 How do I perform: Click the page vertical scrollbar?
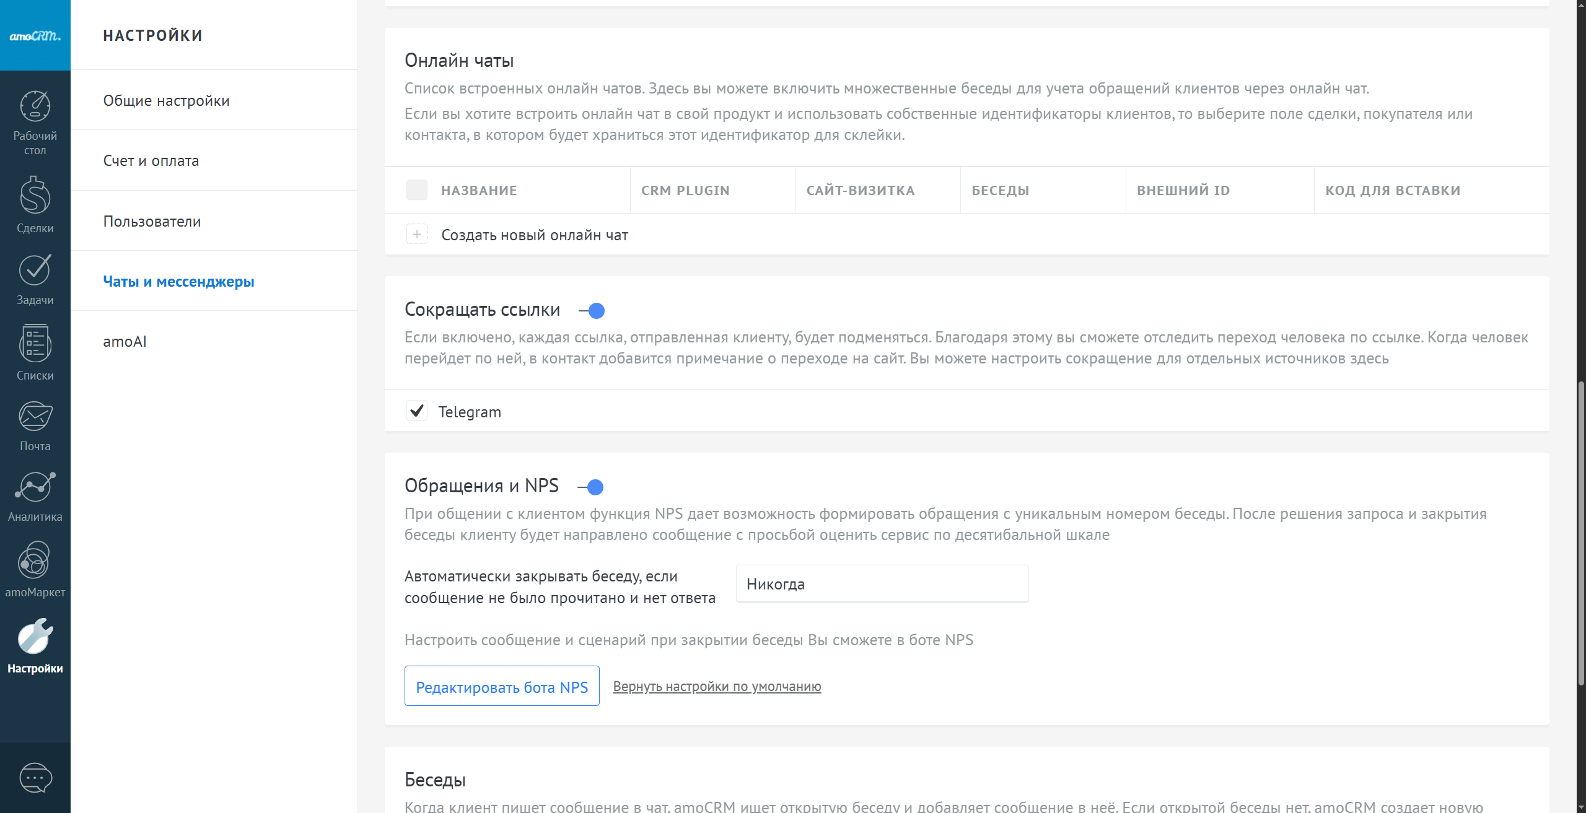(1580, 533)
